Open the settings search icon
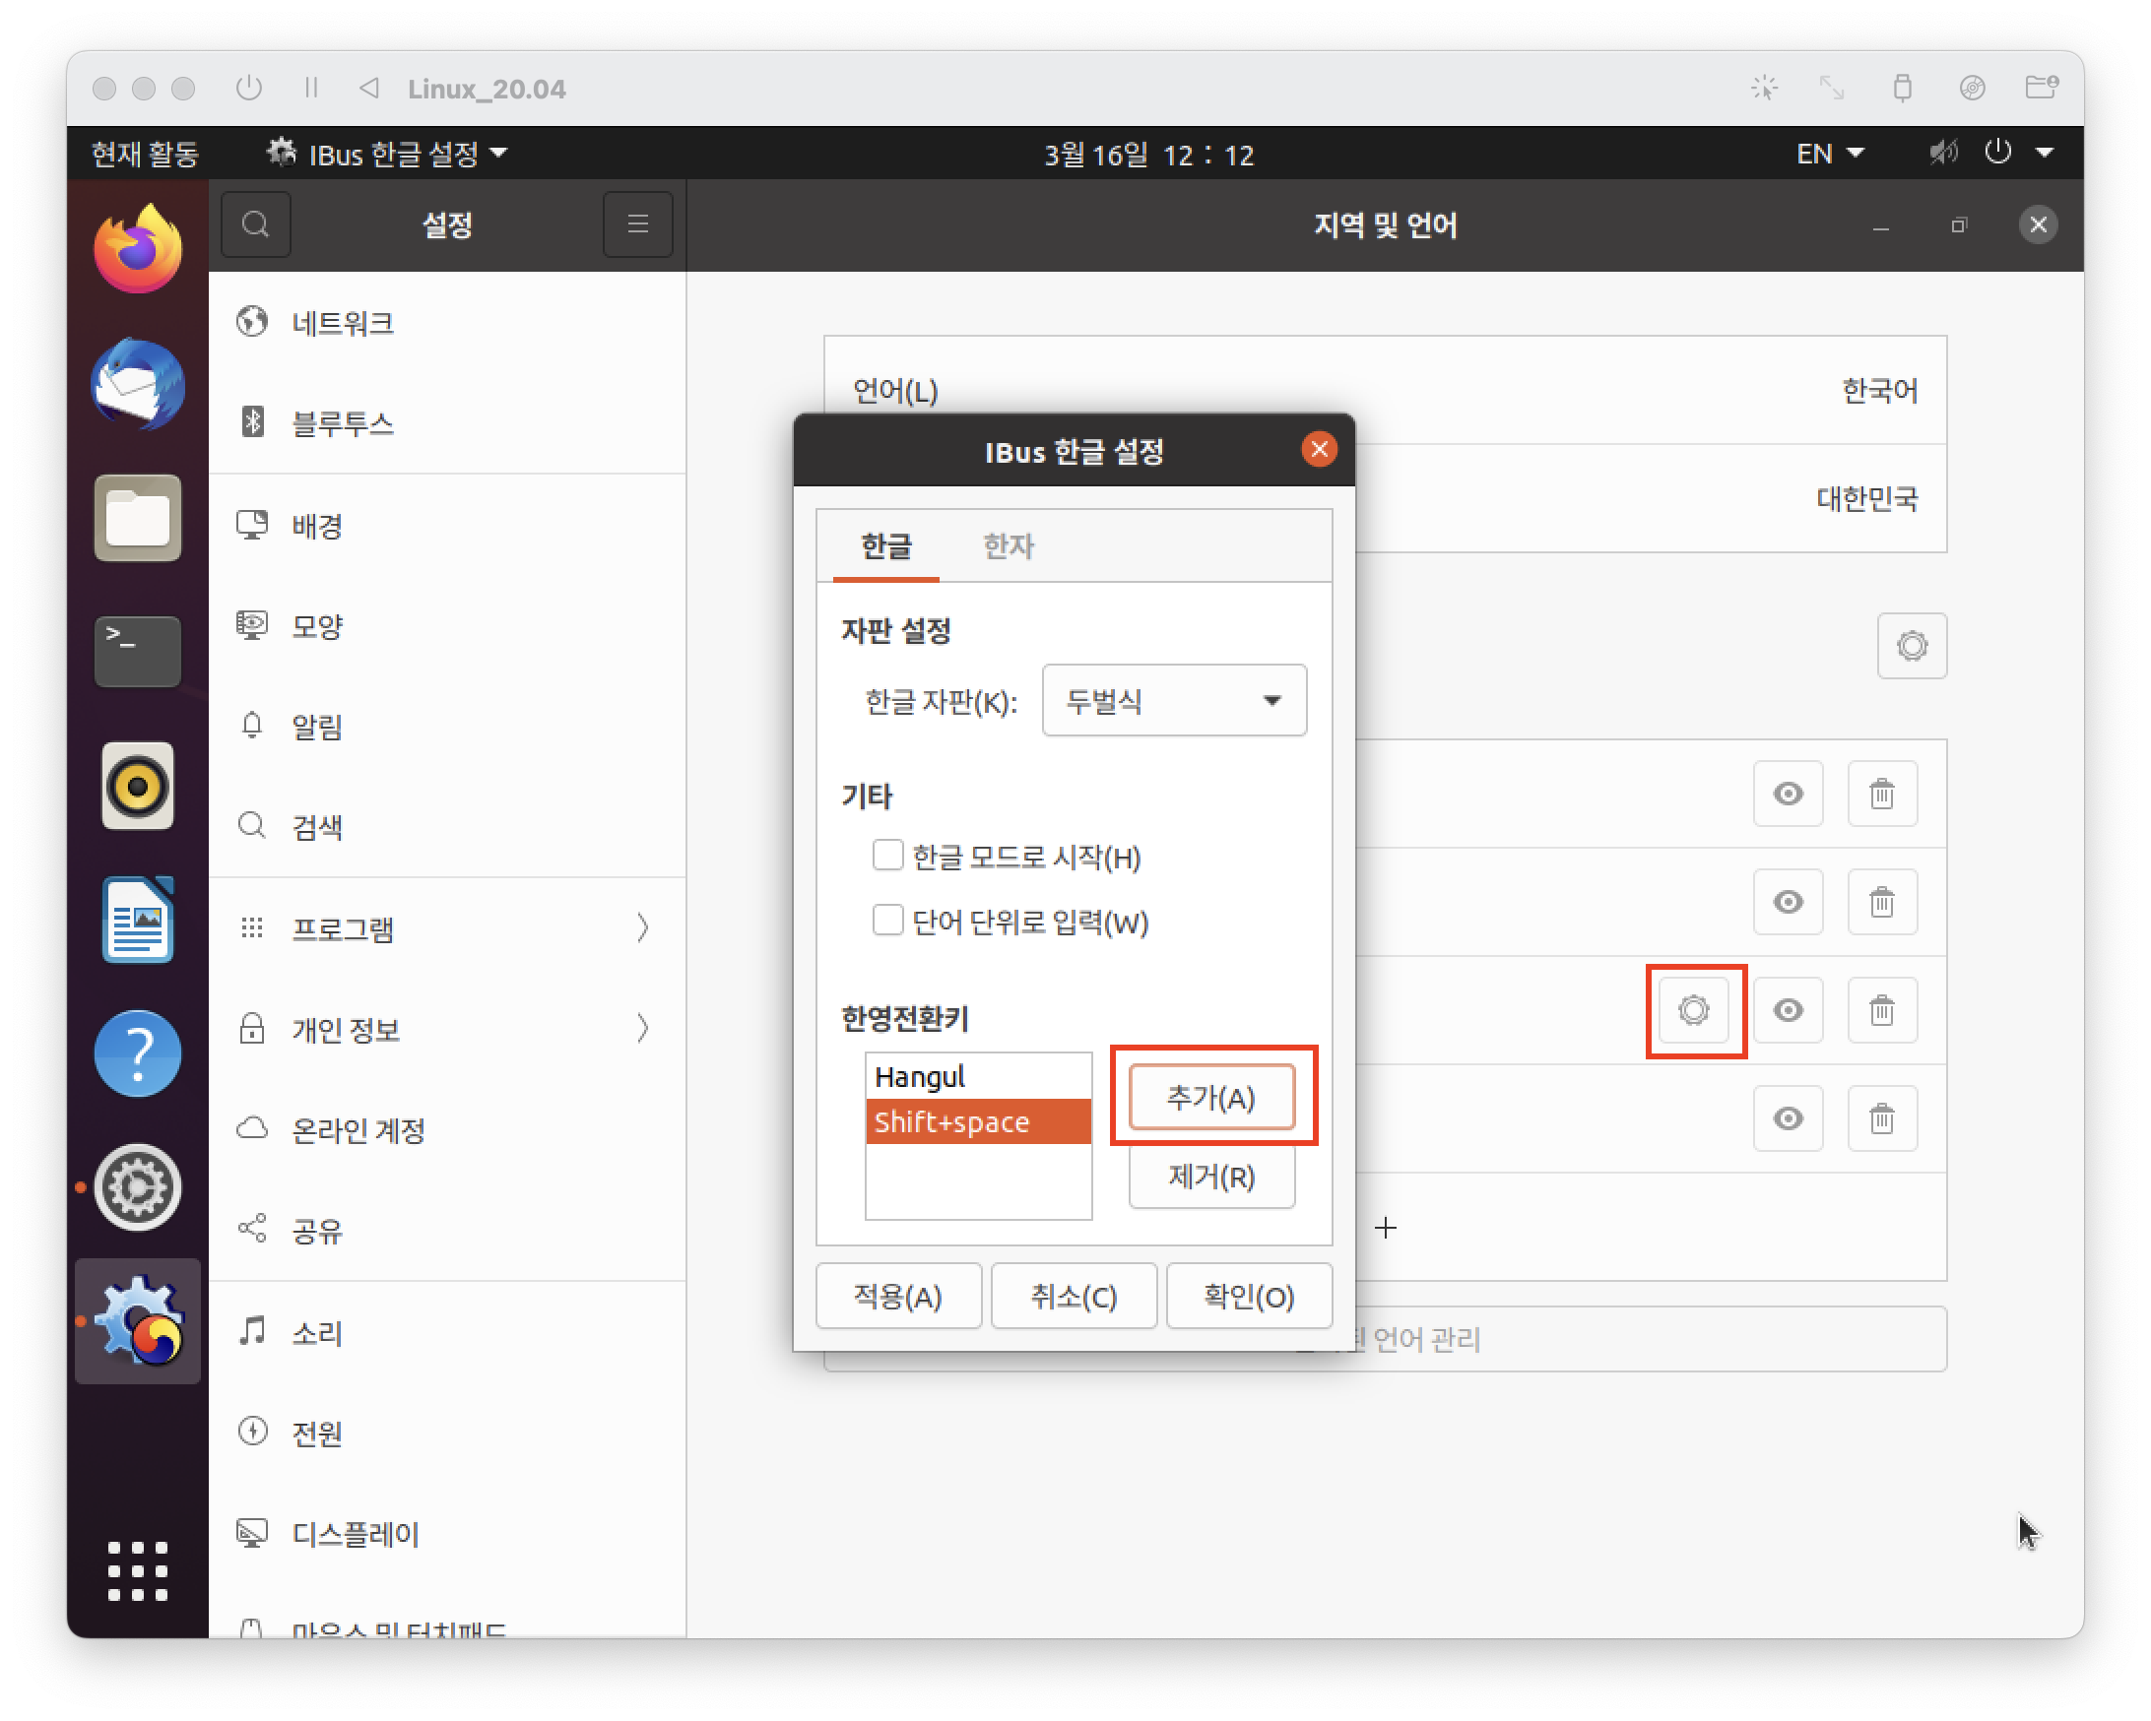The image size is (2151, 1721). point(255,224)
